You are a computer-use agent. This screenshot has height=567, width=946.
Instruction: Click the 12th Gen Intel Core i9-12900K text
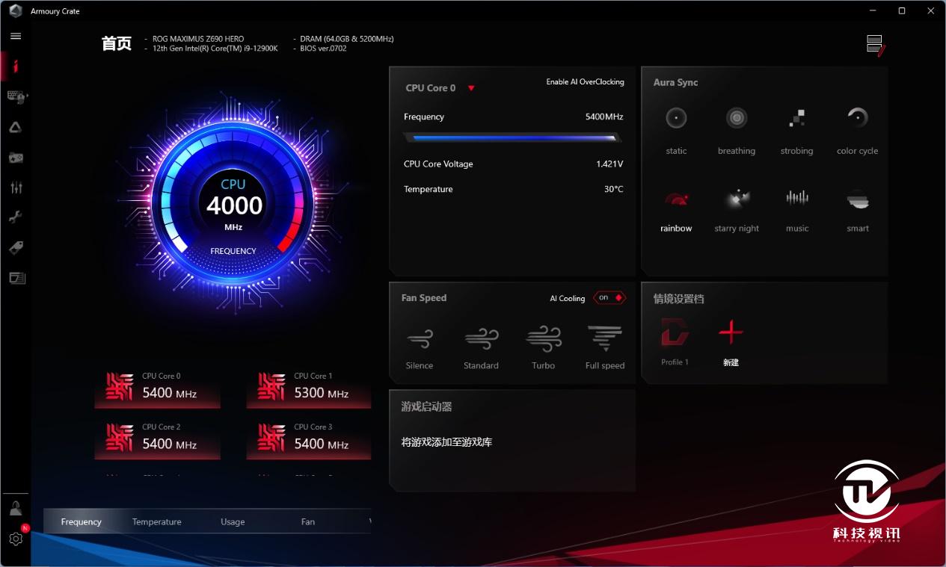(215, 49)
